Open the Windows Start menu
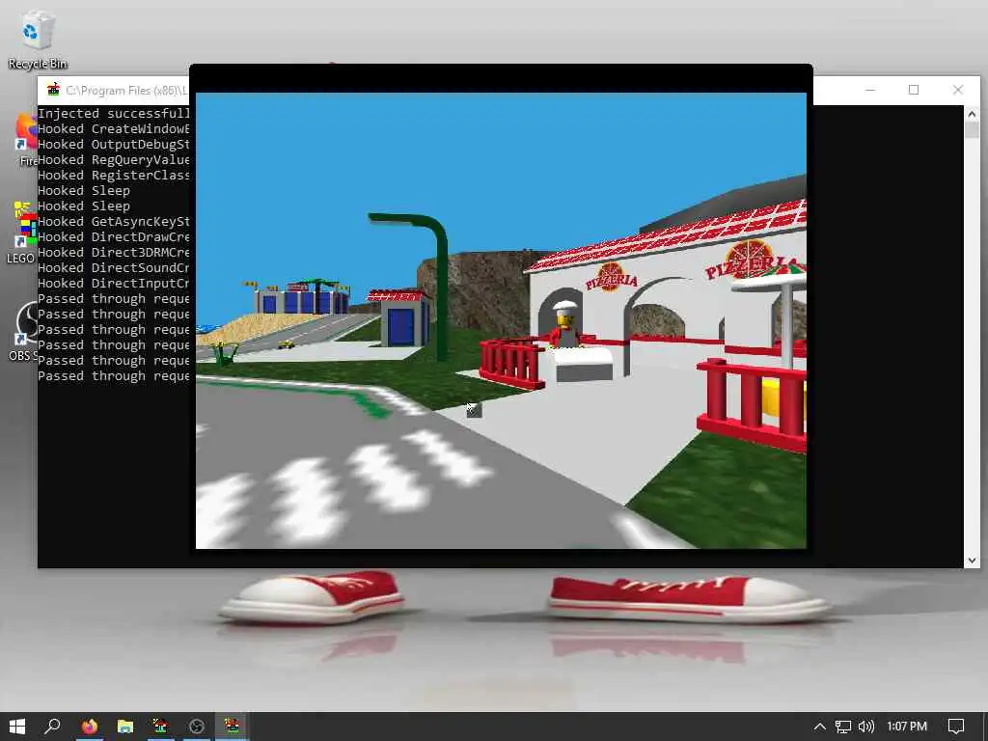Image resolution: width=988 pixels, height=741 pixels. coord(17,727)
